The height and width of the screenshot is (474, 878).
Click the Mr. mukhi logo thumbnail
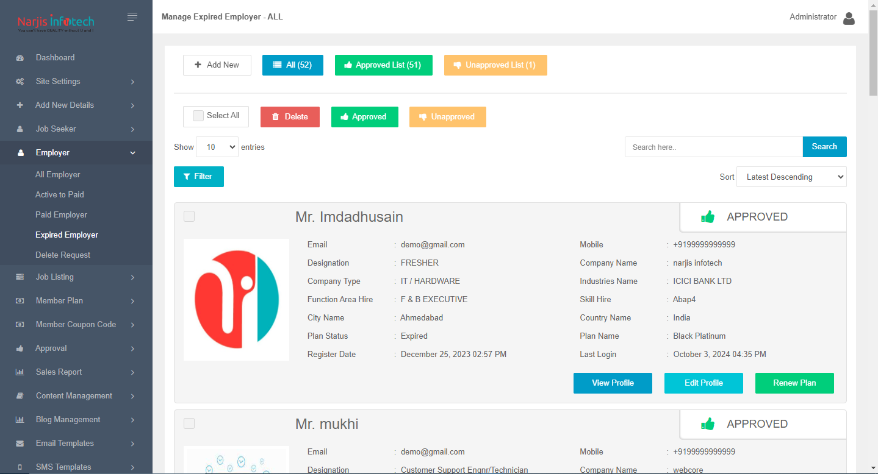click(x=236, y=460)
